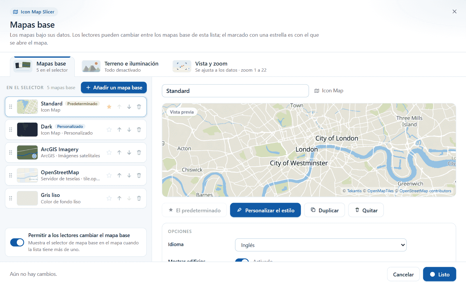Delete the ArcGIS Imagery basemap
The width and height of the screenshot is (466, 286).
(x=139, y=152)
